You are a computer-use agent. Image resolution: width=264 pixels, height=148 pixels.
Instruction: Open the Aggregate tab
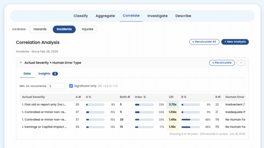click(105, 16)
